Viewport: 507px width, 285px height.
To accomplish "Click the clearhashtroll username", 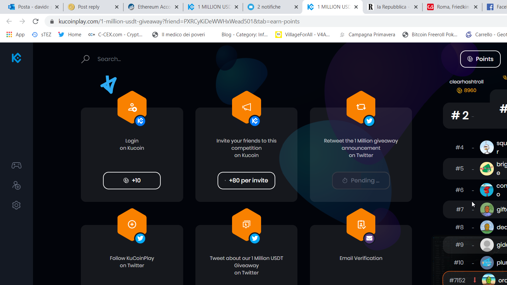I will [466, 82].
